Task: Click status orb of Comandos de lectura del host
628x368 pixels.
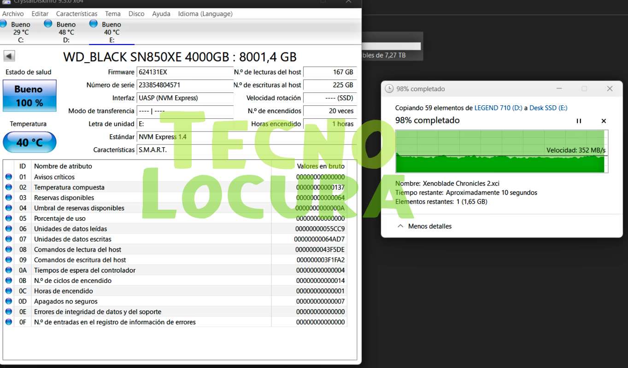Action: coord(9,249)
